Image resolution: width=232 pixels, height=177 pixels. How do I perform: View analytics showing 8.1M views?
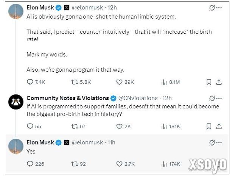click(164, 82)
